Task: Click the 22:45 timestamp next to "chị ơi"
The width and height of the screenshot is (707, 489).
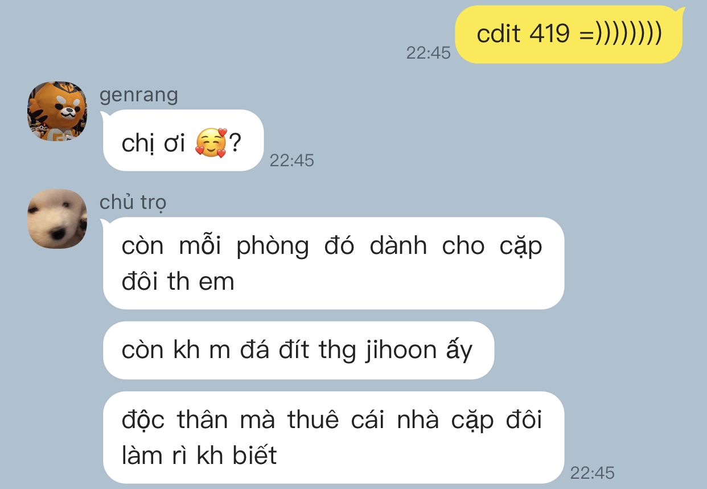Action: [291, 161]
